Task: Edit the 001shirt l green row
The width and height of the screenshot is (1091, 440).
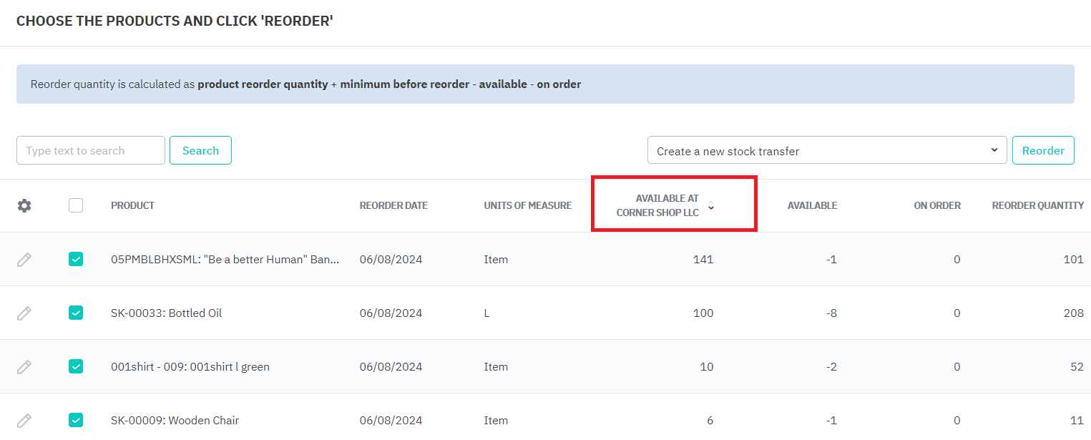Action: pos(24,367)
